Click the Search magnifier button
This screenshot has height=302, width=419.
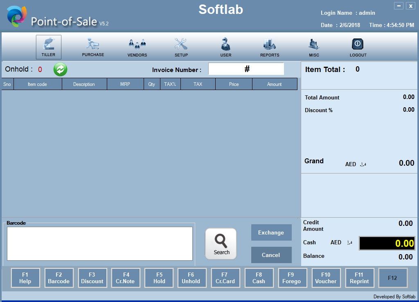tap(221, 244)
